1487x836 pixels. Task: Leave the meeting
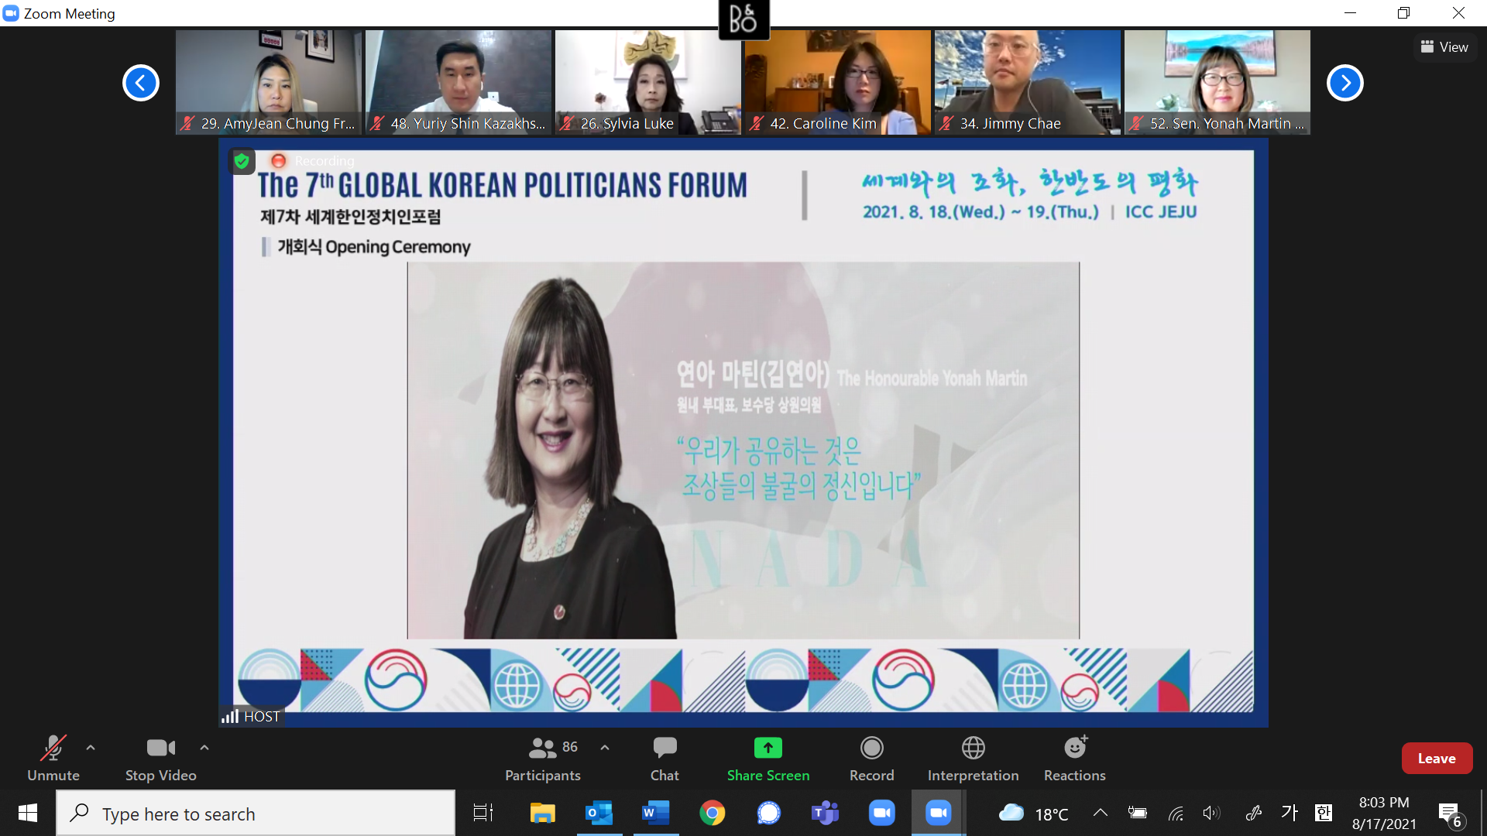(x=1437, y=759)
